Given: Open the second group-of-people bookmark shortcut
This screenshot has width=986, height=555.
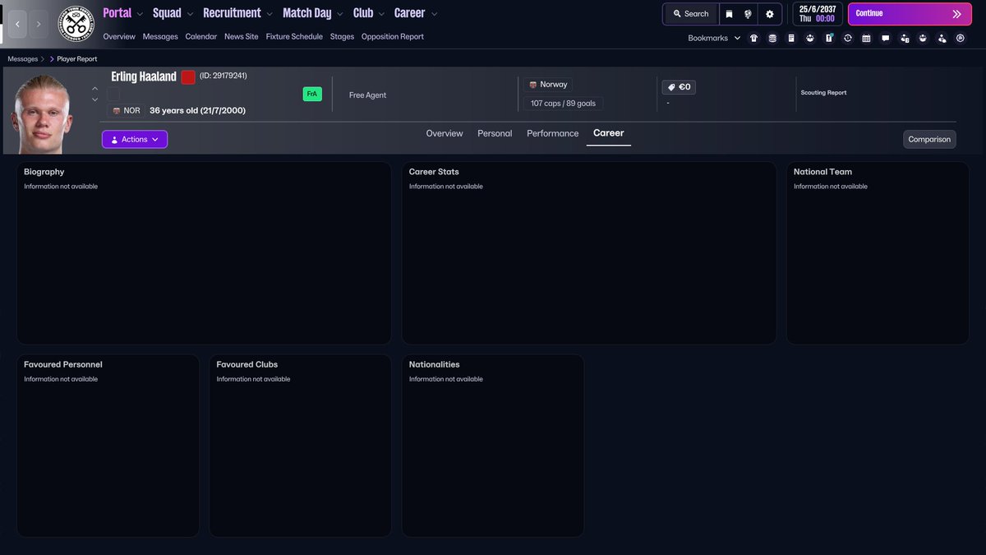Looking at the screenshot, I should coord(923,38).
